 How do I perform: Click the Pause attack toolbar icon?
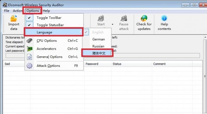[124, 18]
